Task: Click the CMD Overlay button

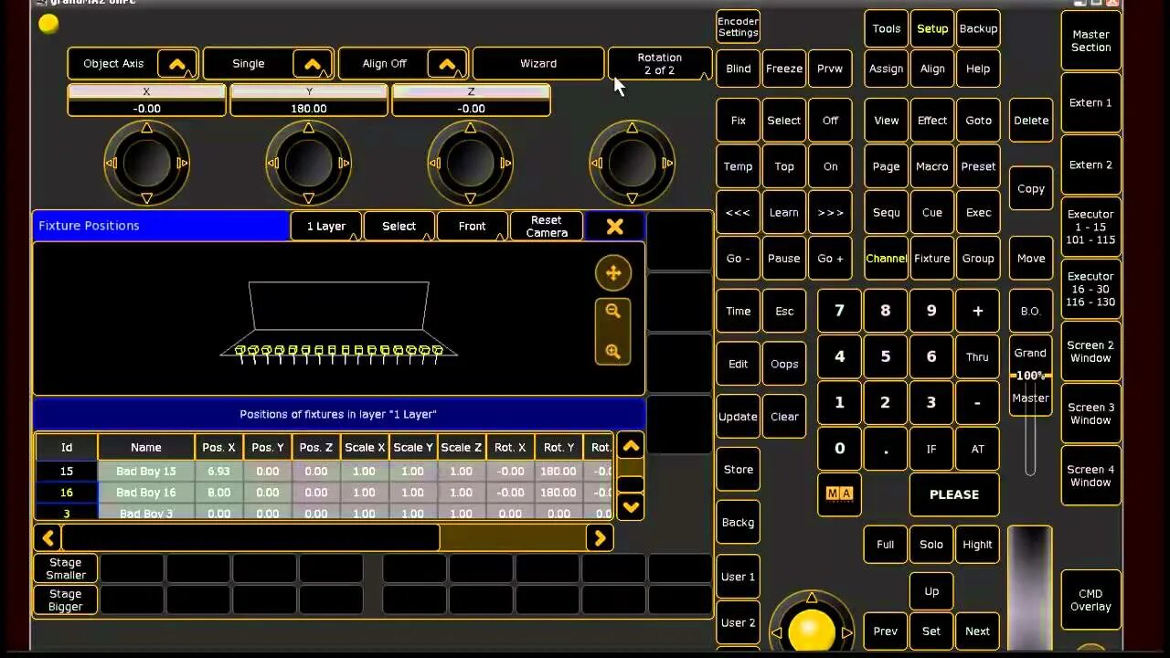Action: (1090, 600)
